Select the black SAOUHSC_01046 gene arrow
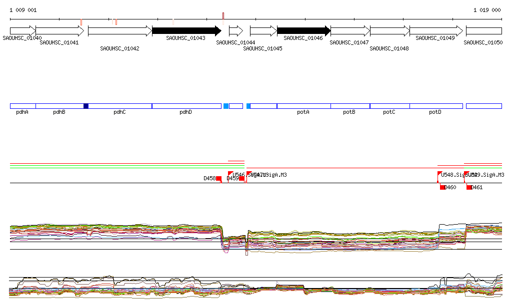The image size is (512, 305). click(x=303, y=31)
